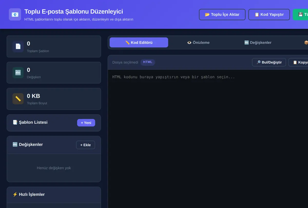
Task: Click the ruler icon on Toplam Boyut card
Action: pos(18,99)
